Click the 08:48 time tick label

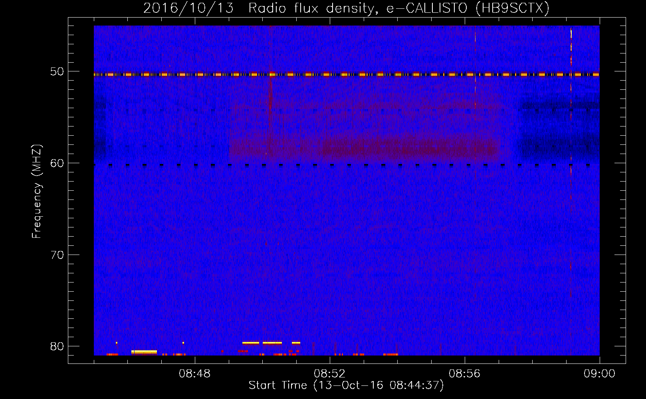(x=195, y=374)
